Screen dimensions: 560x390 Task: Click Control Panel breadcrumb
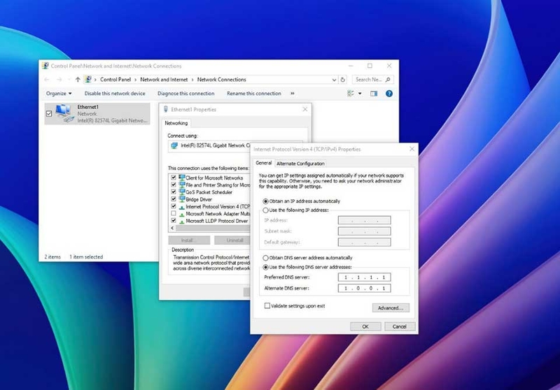(x=115, y=80)
